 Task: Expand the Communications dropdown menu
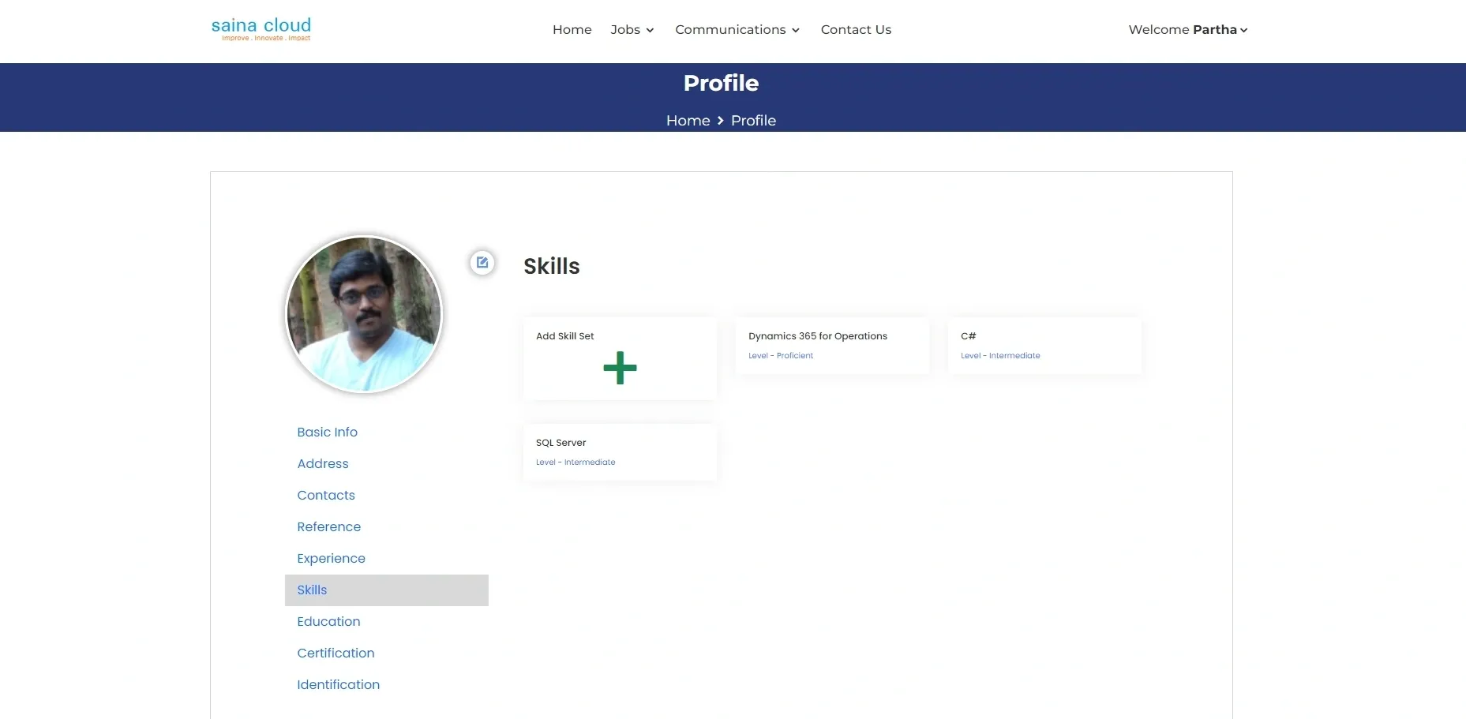pos(737,30)
